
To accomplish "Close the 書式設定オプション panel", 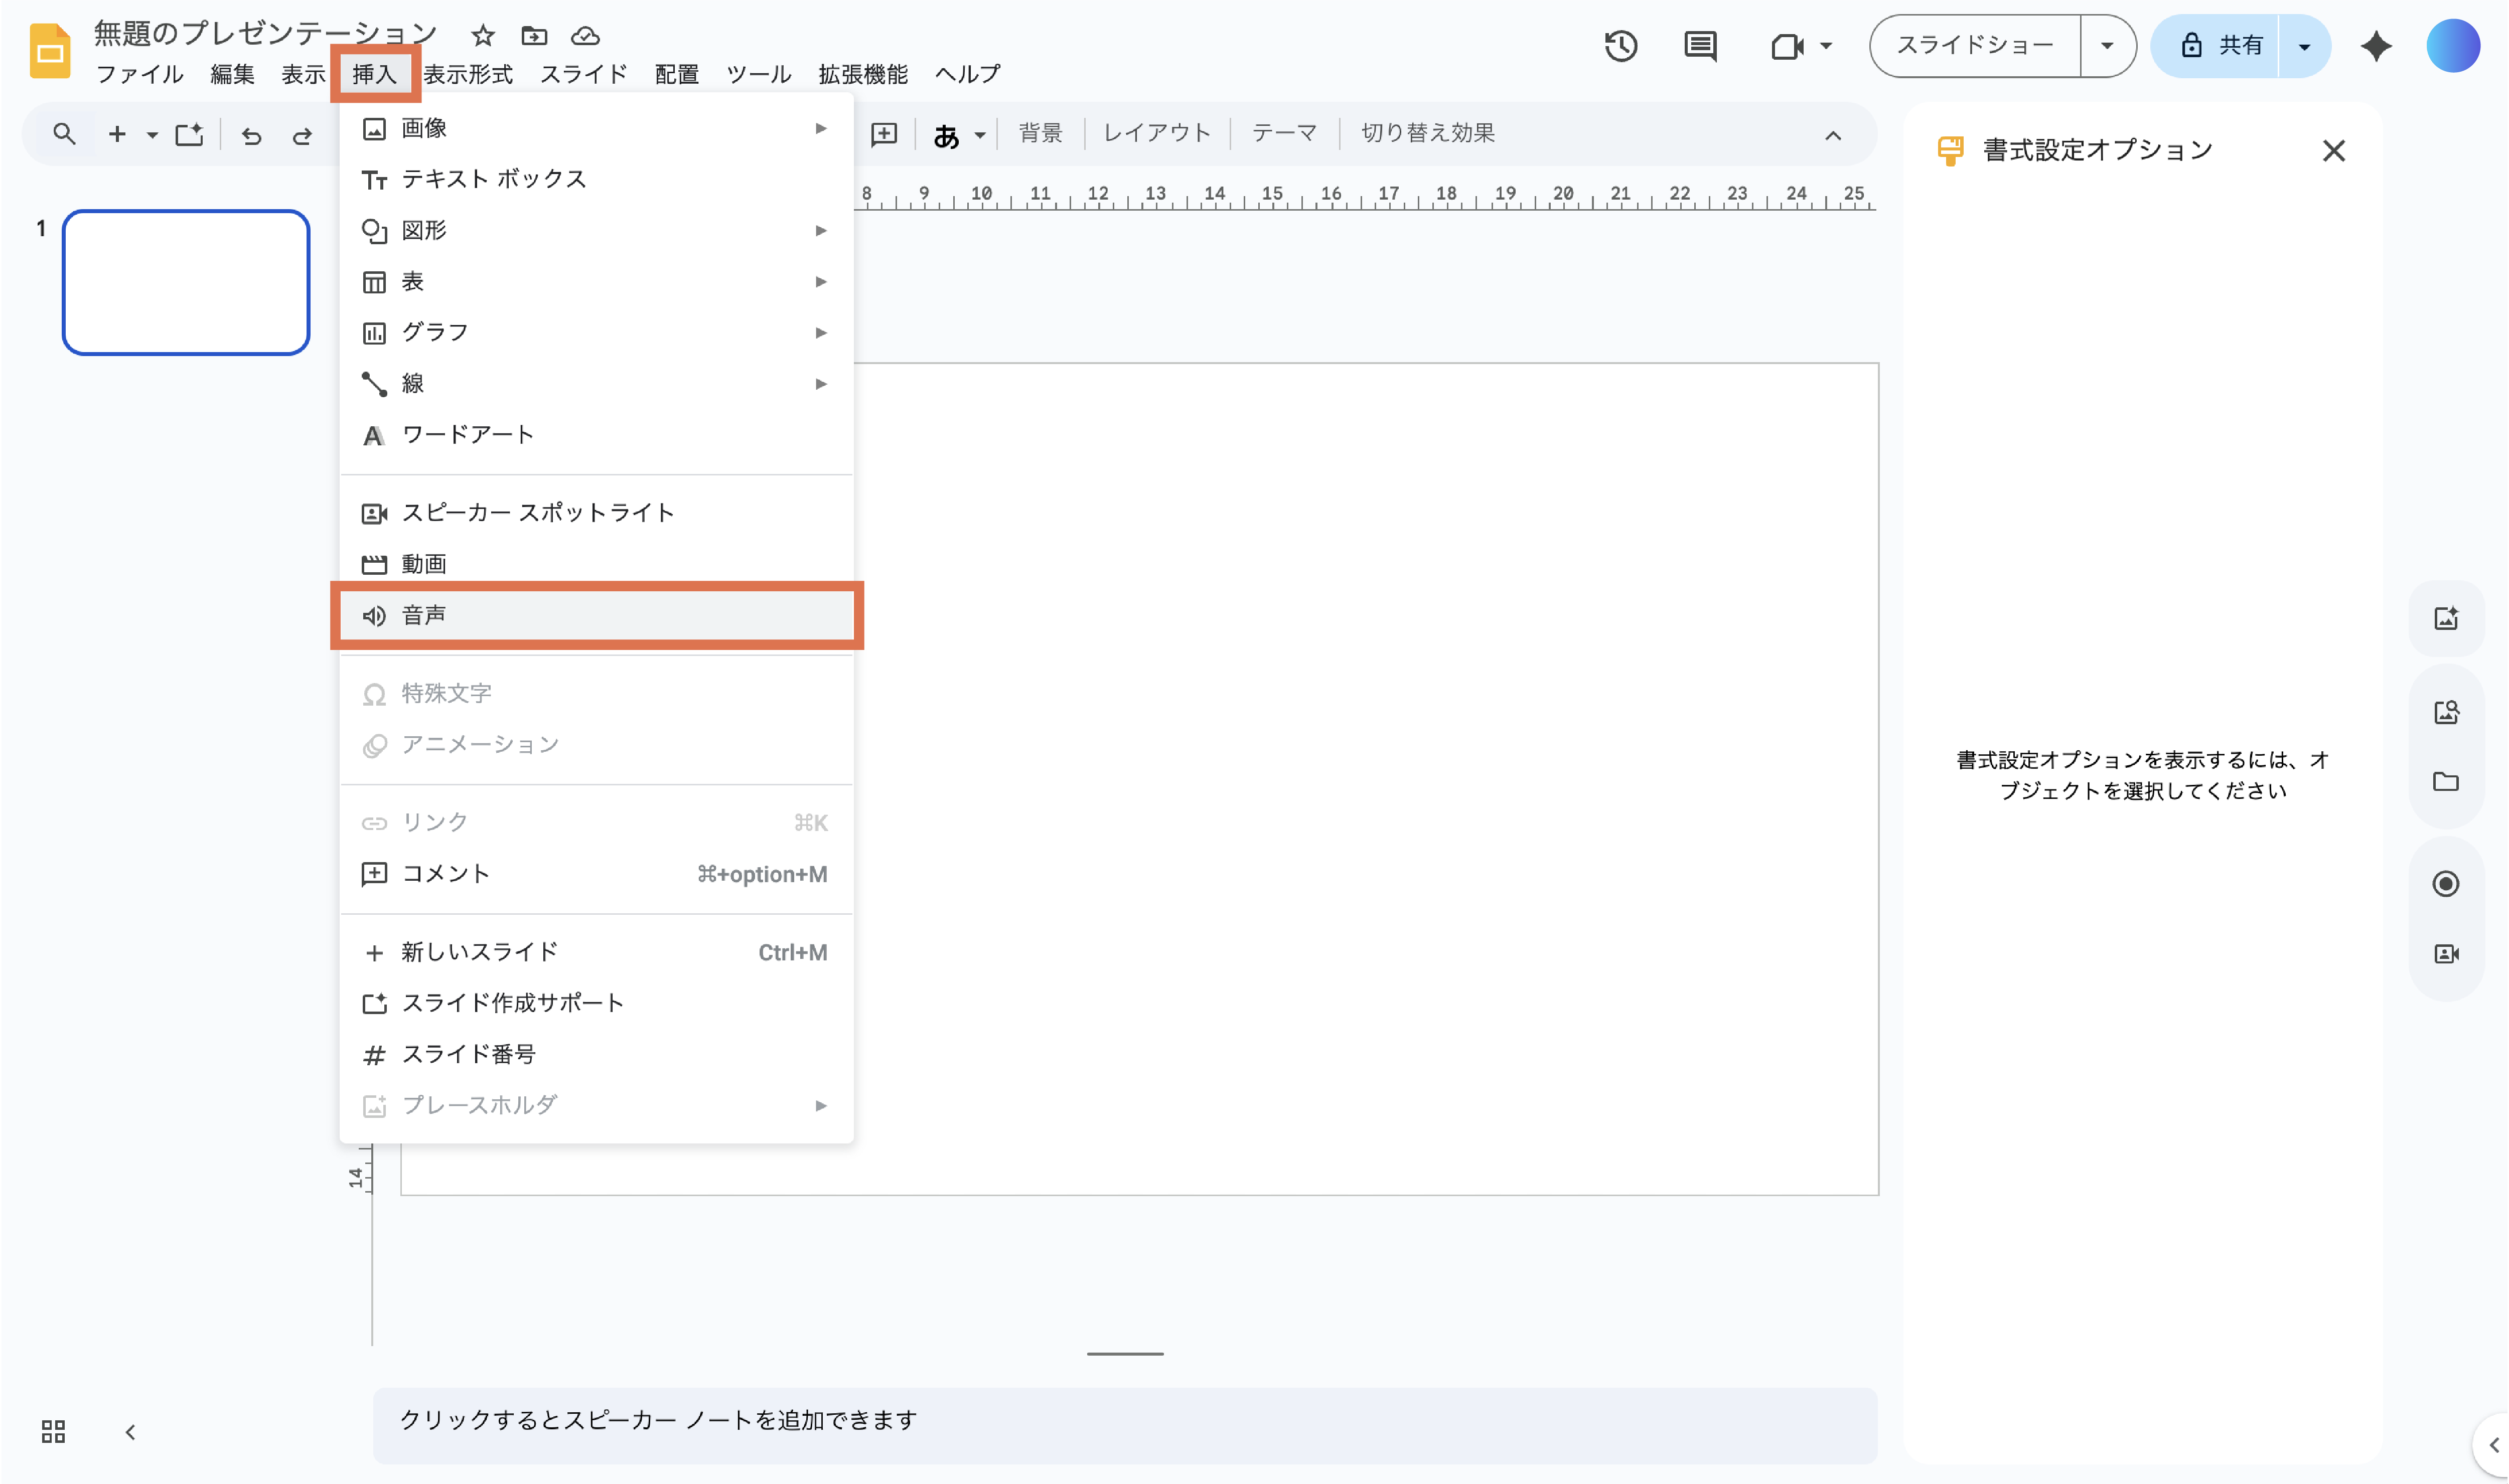I will tap(2333, 151).
